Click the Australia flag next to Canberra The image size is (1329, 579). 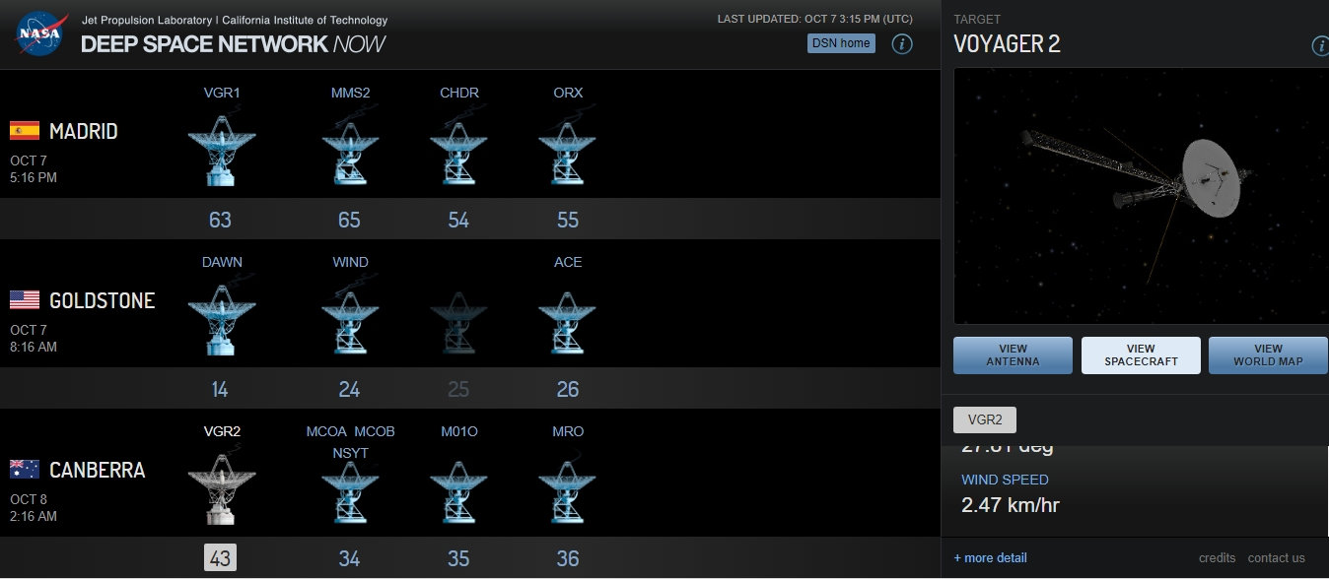click(25, 470)
